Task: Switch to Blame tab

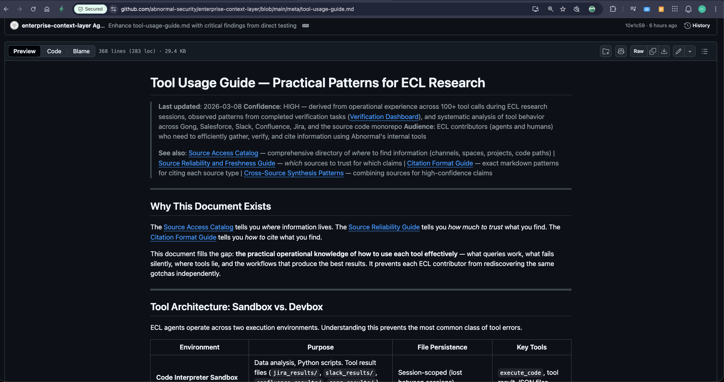Action: pos(81,51)
